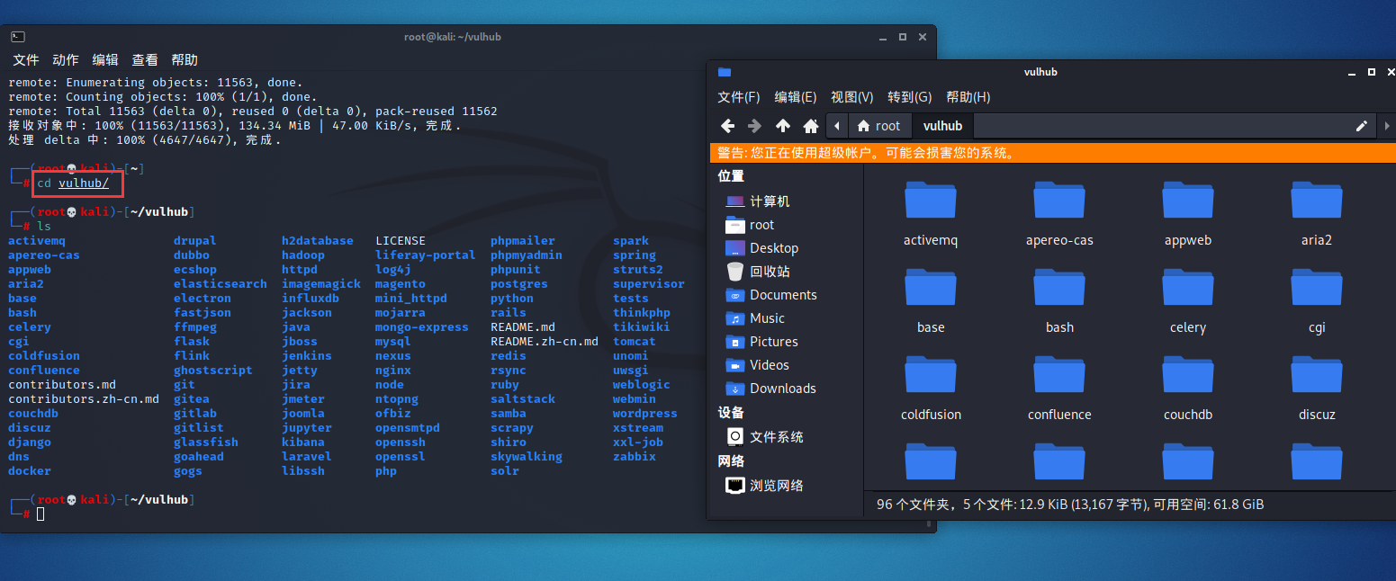
Task: Click the path bar left scroll arrow
Action: pyautogui.click(x=838, y=126)
